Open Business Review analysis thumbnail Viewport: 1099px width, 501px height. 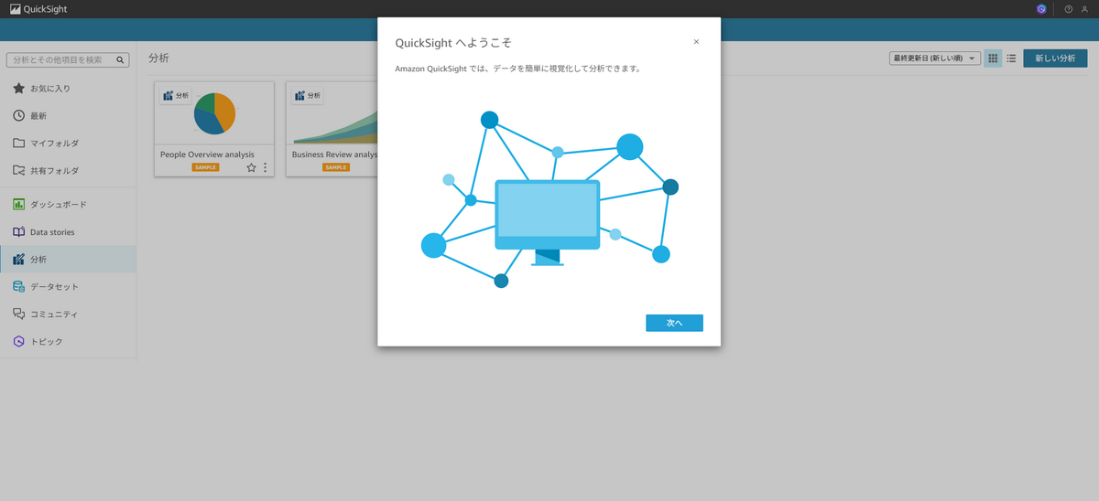[332, 113]
